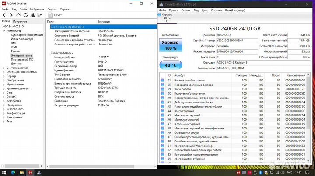
Task: Refresh the AIDA64 page
Action: coord(25,15)
